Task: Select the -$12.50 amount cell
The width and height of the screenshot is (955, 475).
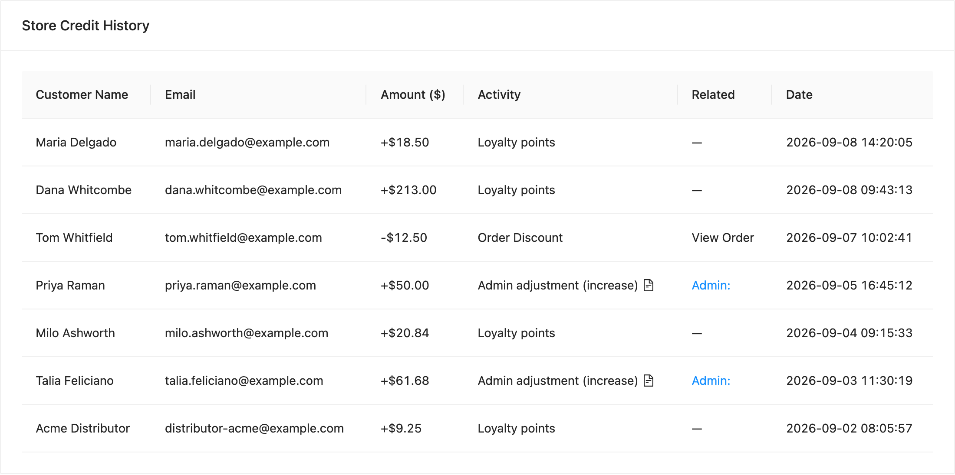Action: pyautogui.click(x=404, y=237)
